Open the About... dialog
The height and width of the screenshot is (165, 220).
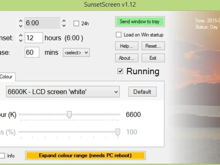127,58
